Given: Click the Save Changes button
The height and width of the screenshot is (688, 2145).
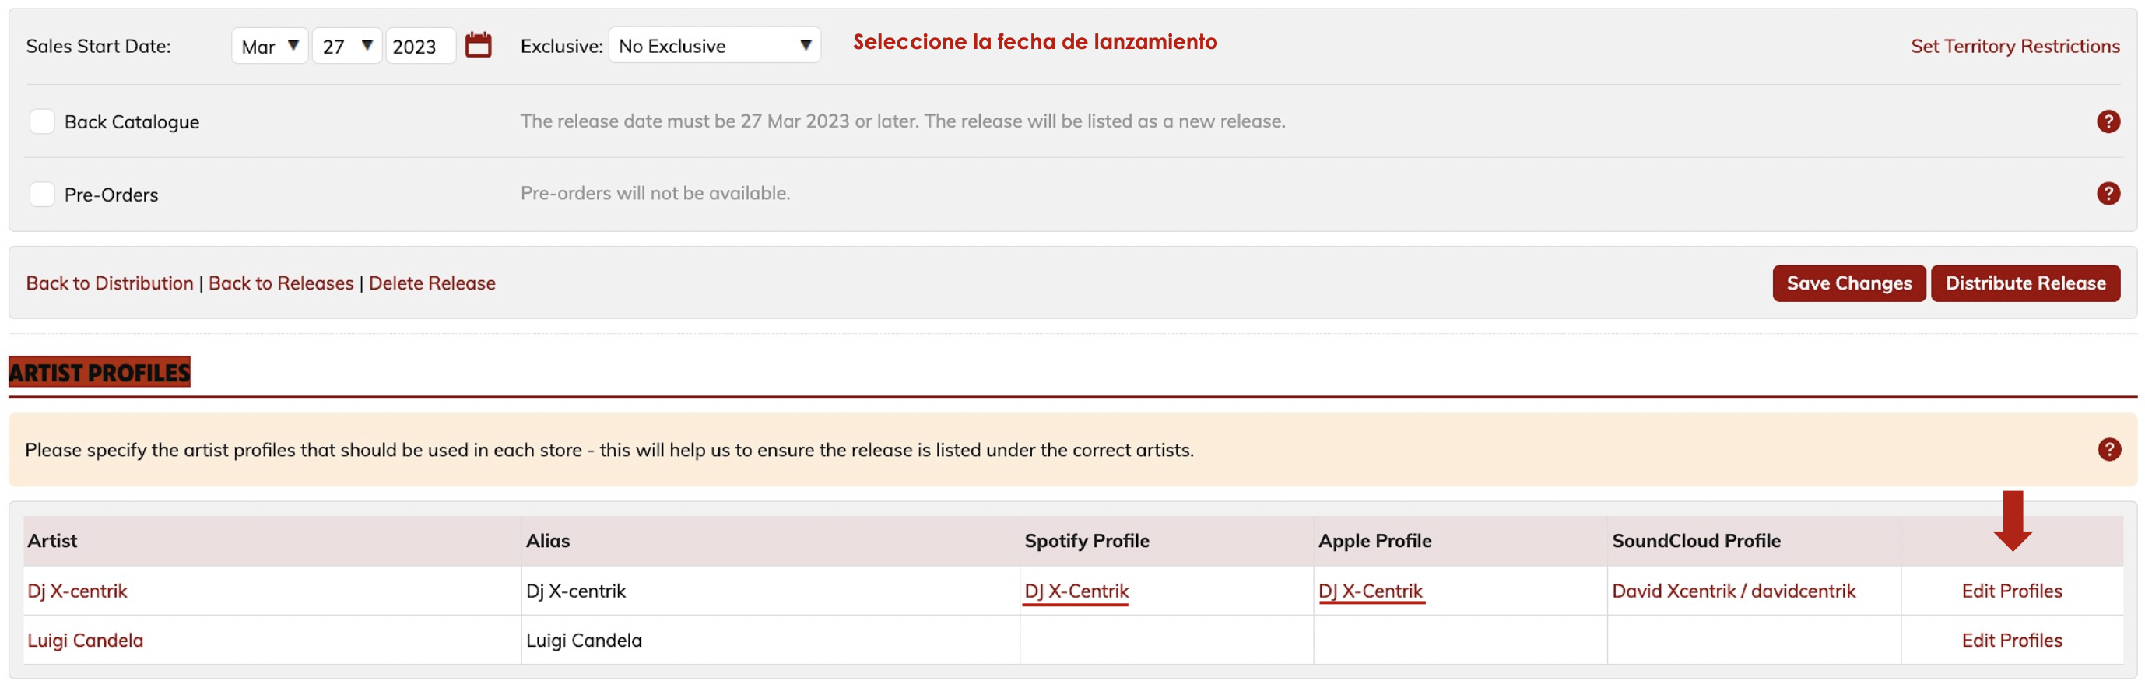Looking at the screenshot, I should [x=1848, y=283].
